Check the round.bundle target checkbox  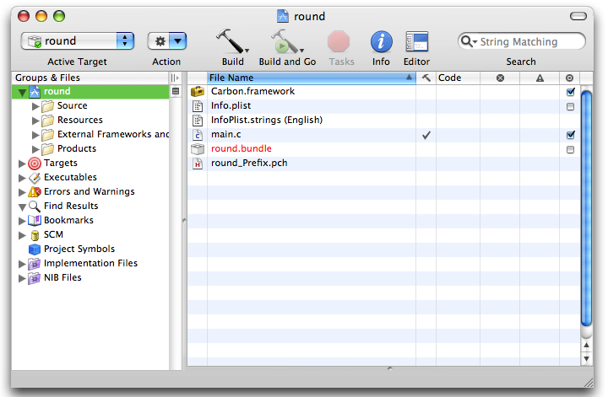pos(570,149)
